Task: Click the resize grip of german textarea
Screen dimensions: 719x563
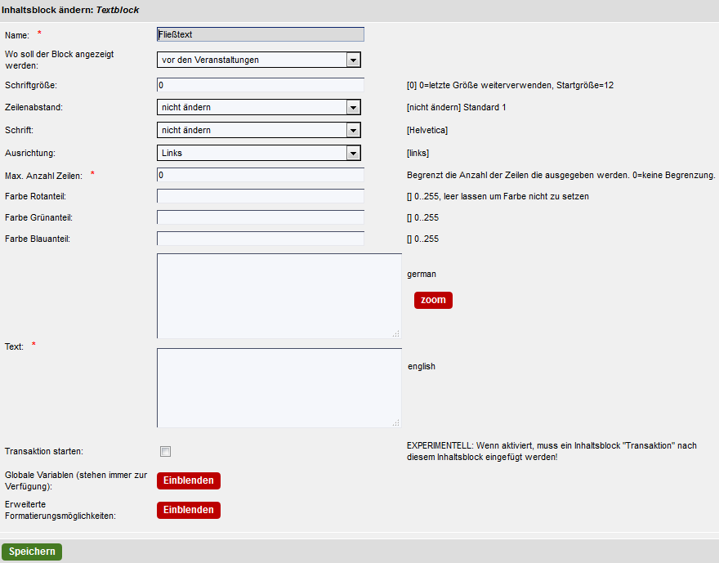Action: pos(396,333)
